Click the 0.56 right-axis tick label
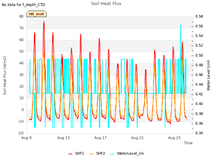The image size is (213, 160). click(199, 26)
